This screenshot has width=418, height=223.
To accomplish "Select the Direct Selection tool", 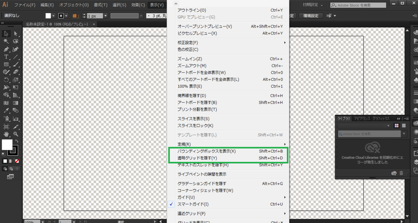I will coord(16,33).
